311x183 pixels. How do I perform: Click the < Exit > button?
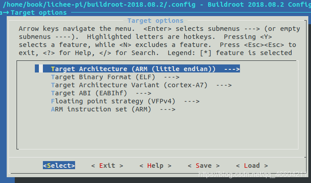107,166
